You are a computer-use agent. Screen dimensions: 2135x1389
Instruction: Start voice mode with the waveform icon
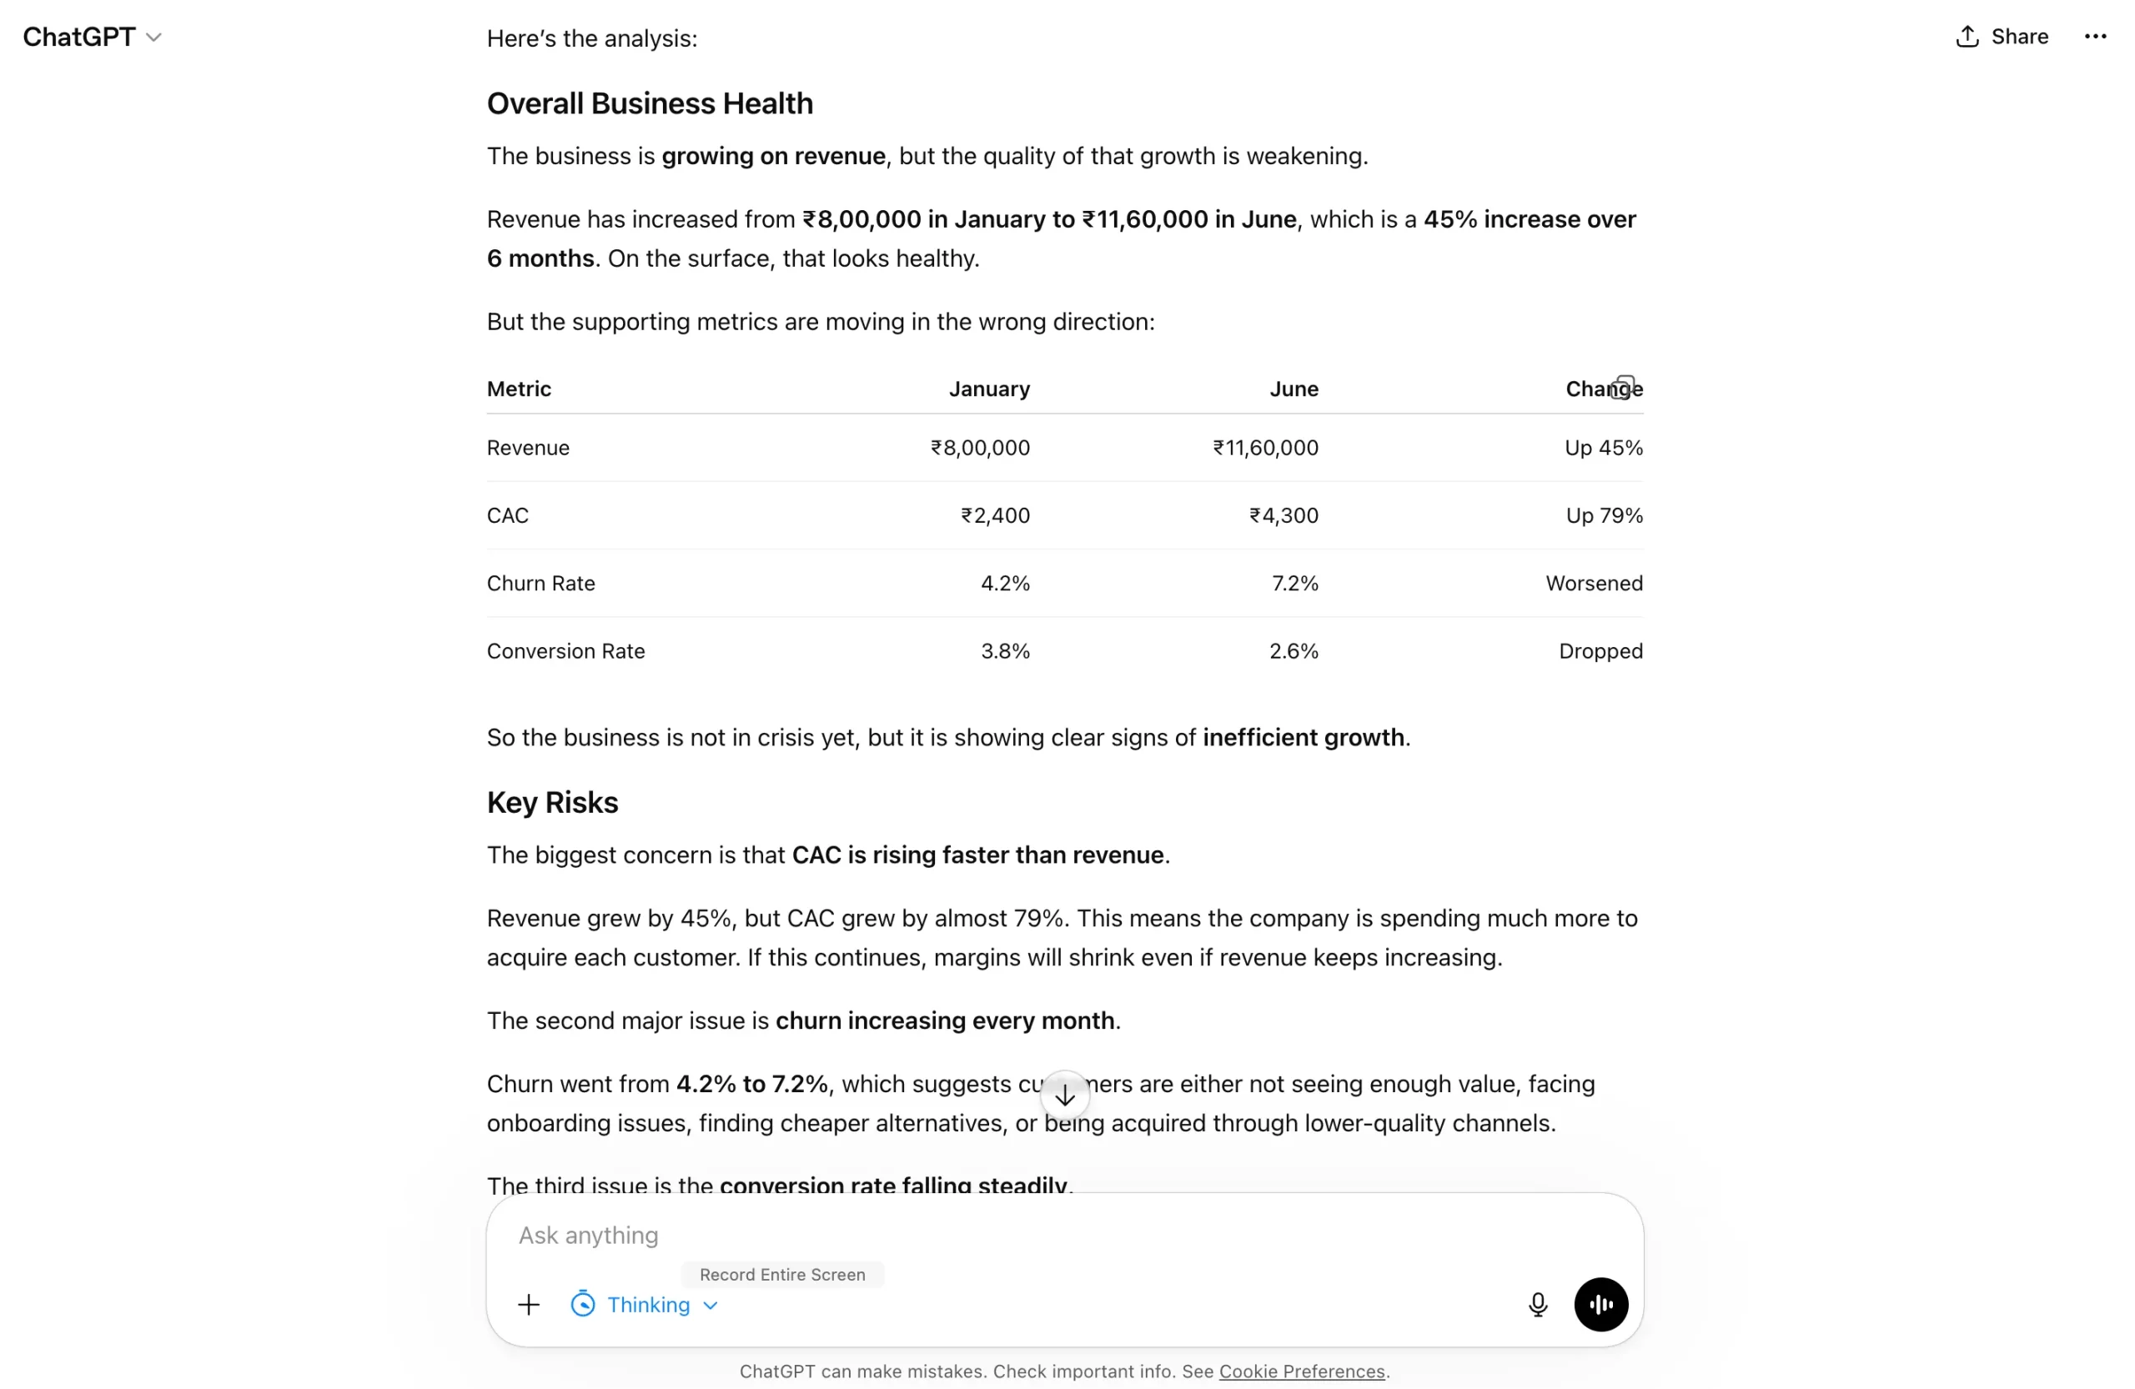(1600, 1305)
